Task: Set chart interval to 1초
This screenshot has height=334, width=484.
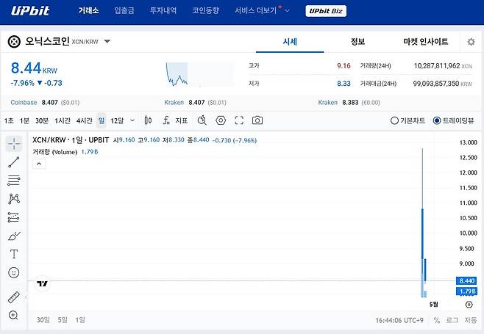Action: click(x=9, y=120)
